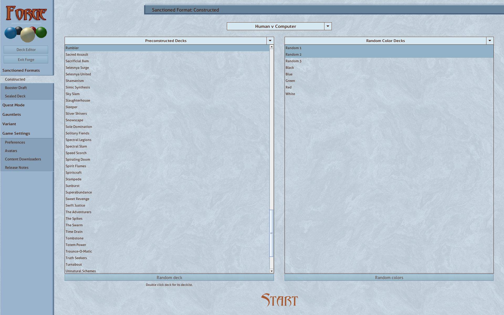This screenshot has height=315, width=504.
Task: Open Preferences under Game Settings
Action: coord(15,142)
